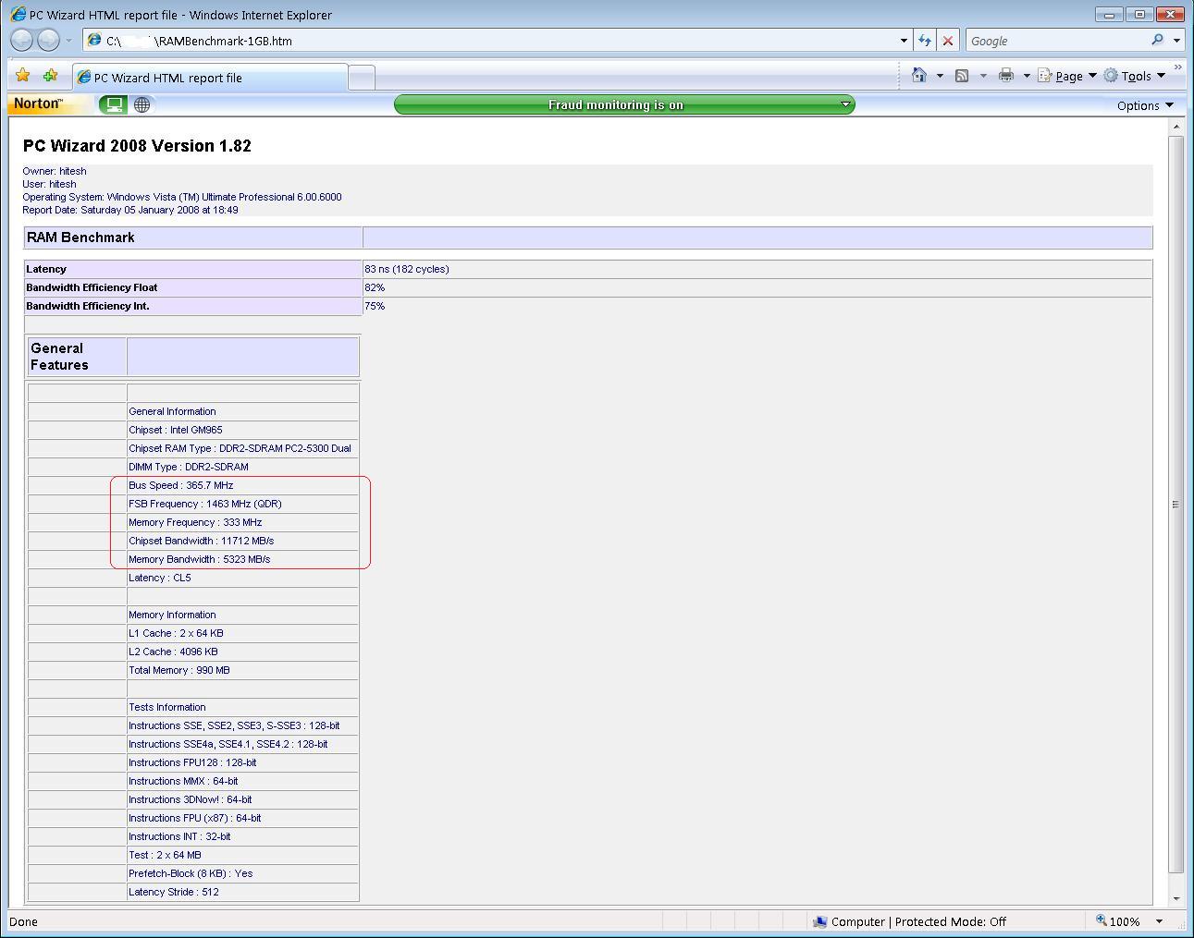This screenshot has width=1194, height=938.
Task: Click the vertical scrollbar thumb
Action: point(1176,505)
